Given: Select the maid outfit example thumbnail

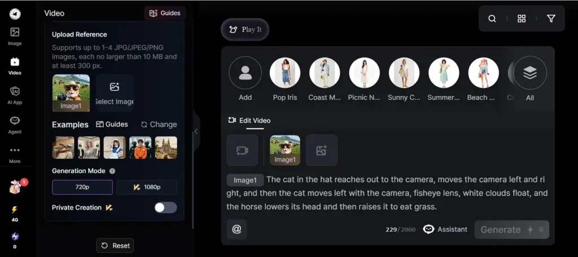Looking at the screenshot, I should [x=115, y=148].
